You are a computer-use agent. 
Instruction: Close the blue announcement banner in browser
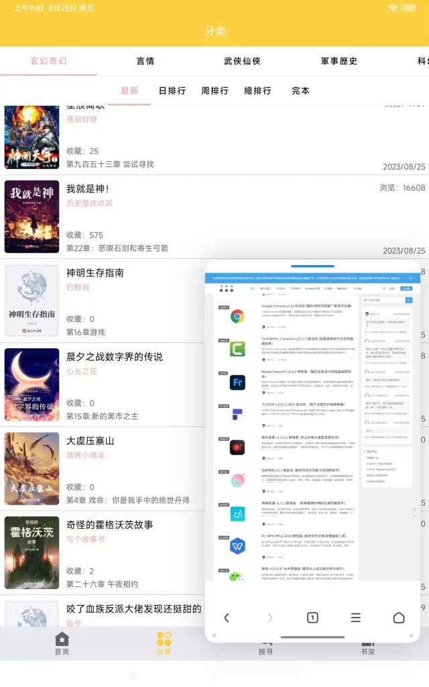[x=412, y=278]
